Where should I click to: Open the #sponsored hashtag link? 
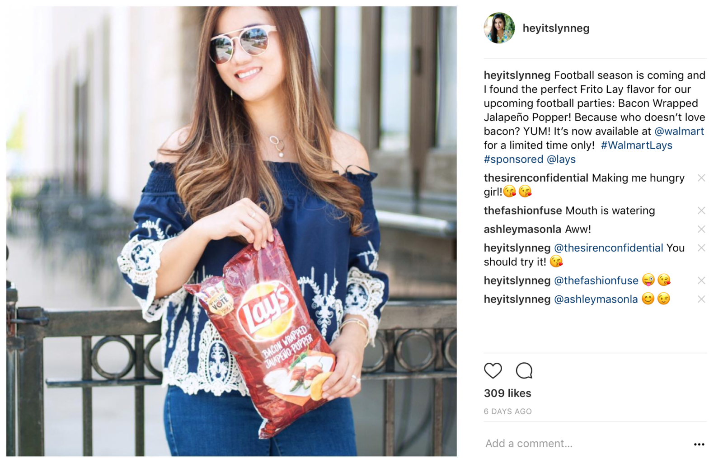(x=513, y=159)
